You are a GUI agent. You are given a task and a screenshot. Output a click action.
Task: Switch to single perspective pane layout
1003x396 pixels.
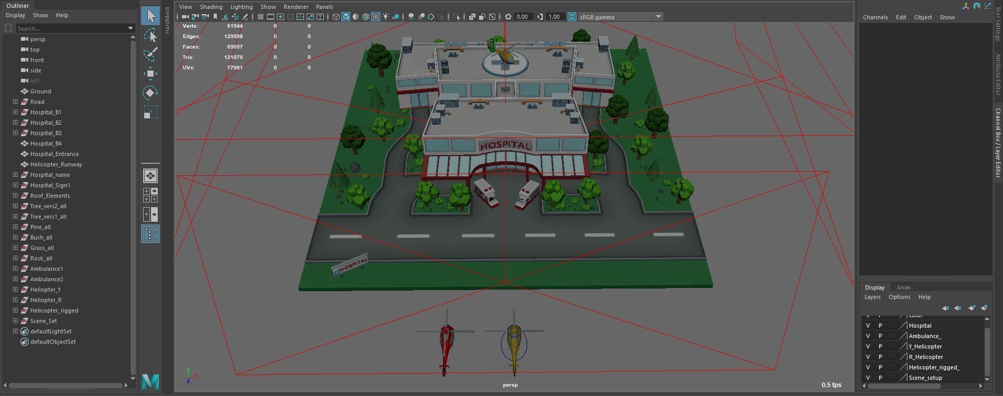click(x=150, y=176)
